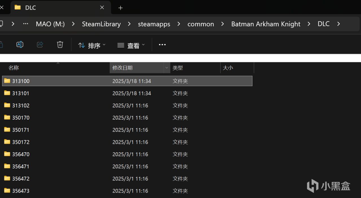The height and width of the screenshot is (198, 361).
Task: Click the date 2025/3/18 11:34 of 313100
Action: coord(132,81)
